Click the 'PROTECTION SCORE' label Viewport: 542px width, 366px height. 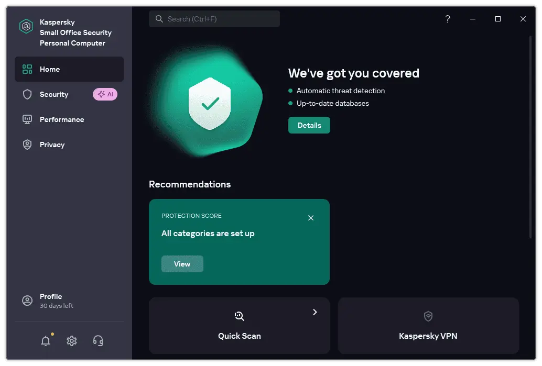(191, 216)
